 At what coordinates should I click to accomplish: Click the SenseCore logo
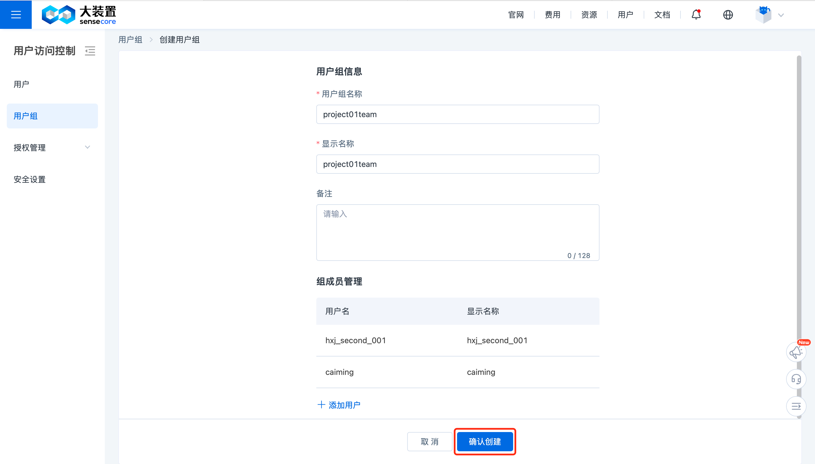pos(79,15)
